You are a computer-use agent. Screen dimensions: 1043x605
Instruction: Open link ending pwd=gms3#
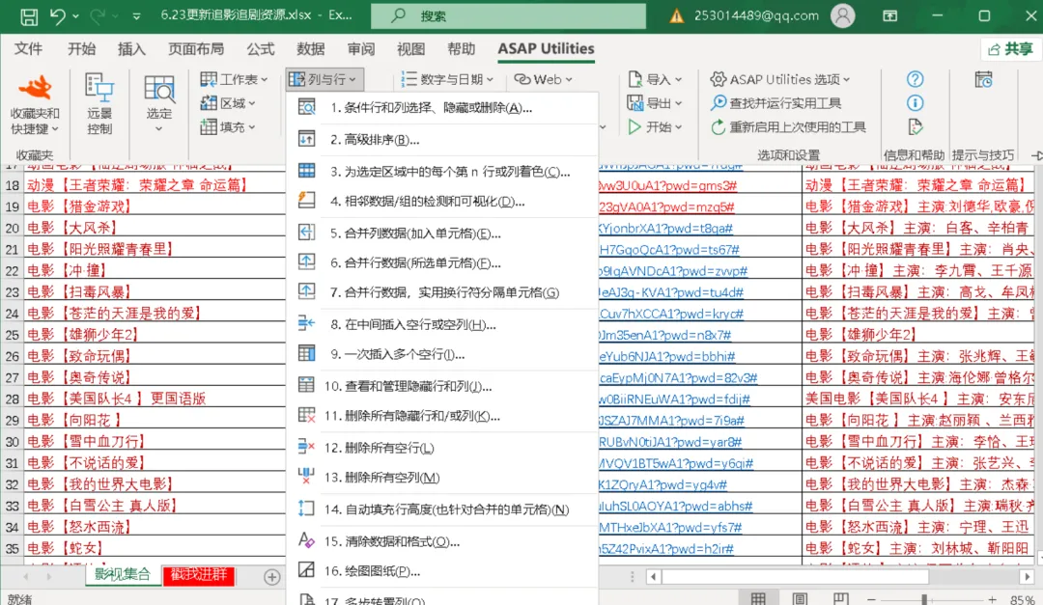click(x=668, y=185)
